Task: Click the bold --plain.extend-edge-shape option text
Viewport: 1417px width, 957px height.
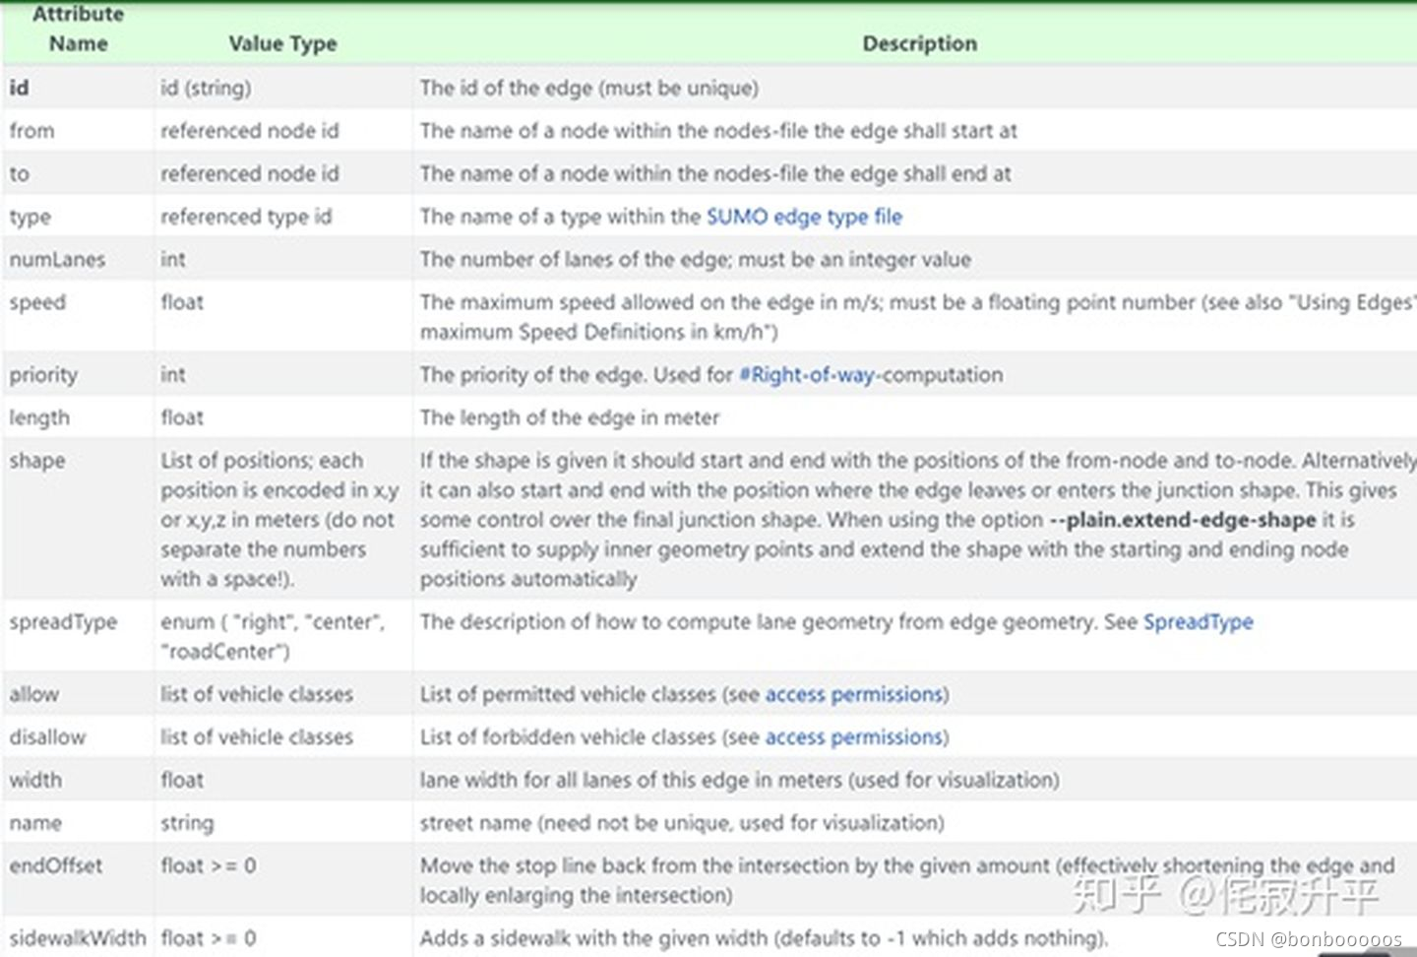Action: click(x=1183, y=520)
